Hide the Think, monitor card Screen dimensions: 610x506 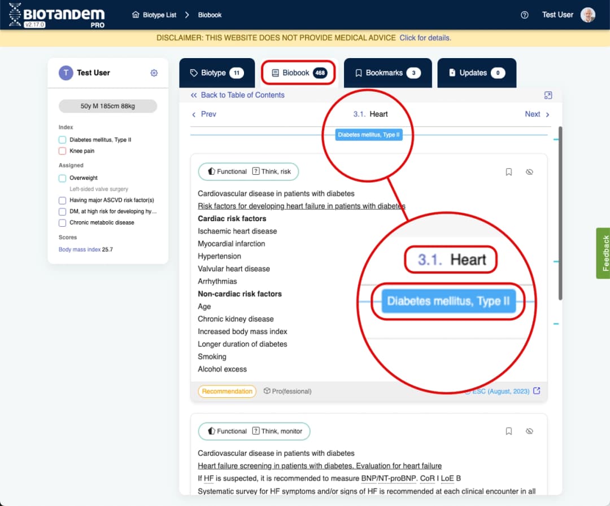click(529, 432)
